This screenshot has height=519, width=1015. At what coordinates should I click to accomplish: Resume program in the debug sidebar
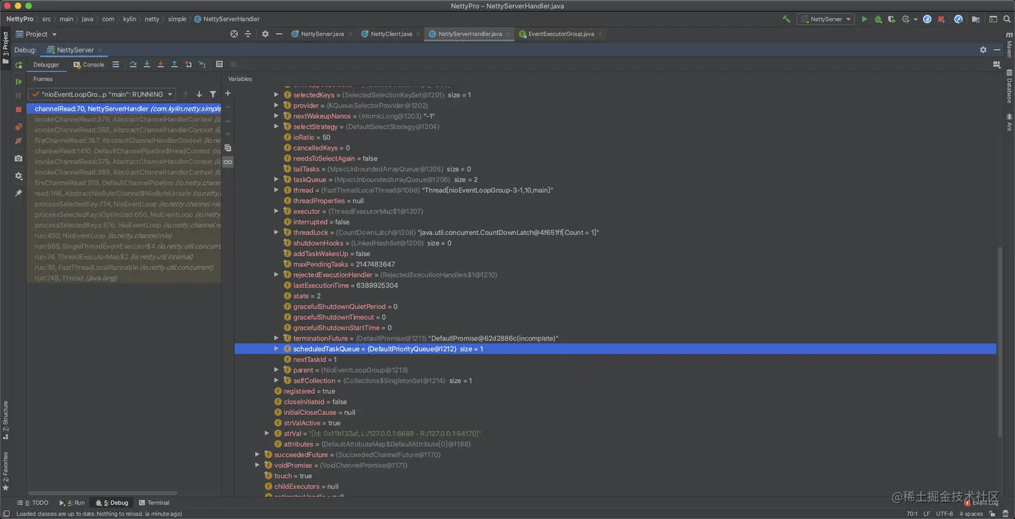[x=18, y=81]
